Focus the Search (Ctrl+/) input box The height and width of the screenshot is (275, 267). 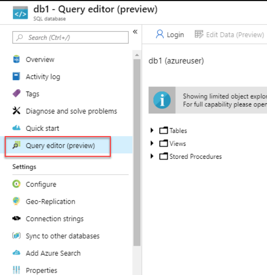point(70,37)
